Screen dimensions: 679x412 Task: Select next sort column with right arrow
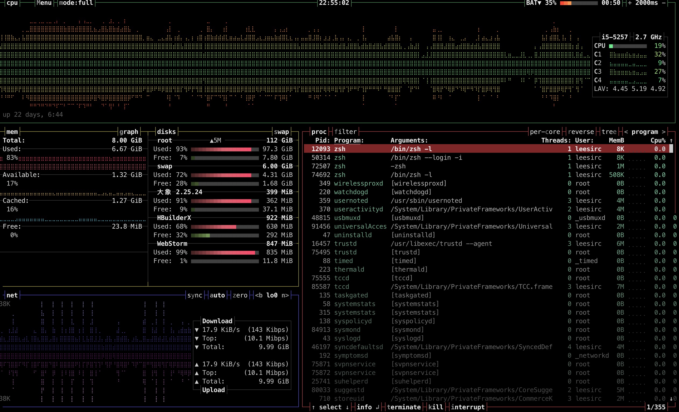point(664,132)
